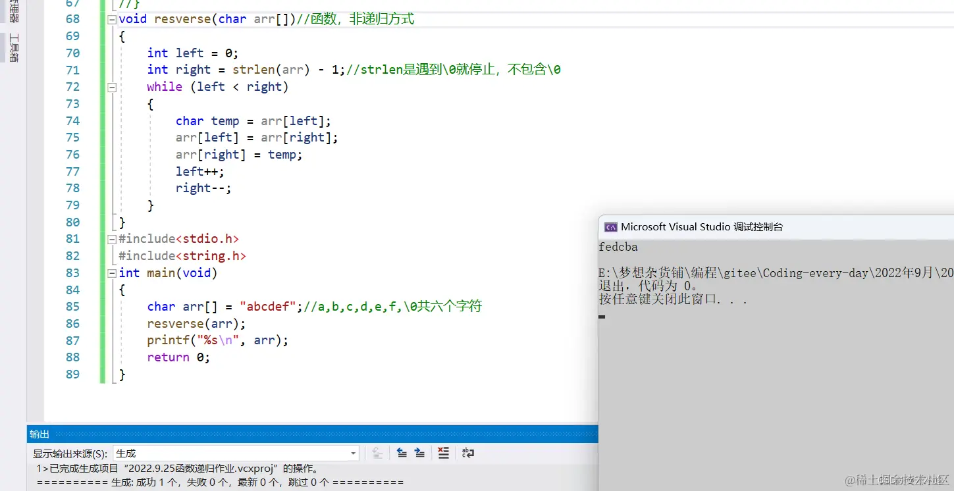Image resolution: width=954 pixels, height=491 pixels.
Task: Go to next message in Output panel
Action: [x=419, y=453]
